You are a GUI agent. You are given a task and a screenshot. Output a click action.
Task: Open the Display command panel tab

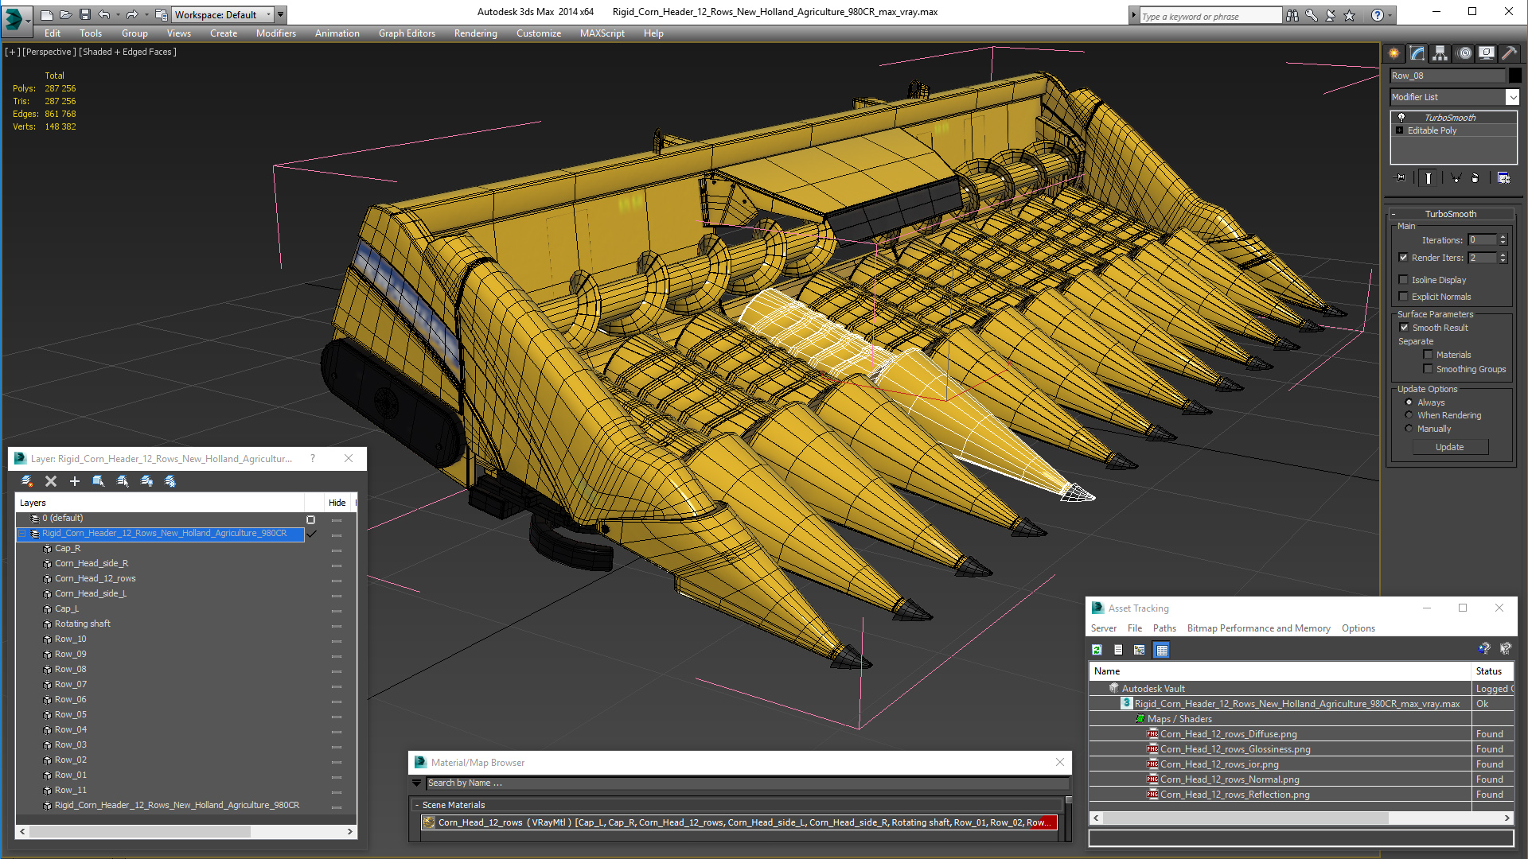tap(1487, 53)
